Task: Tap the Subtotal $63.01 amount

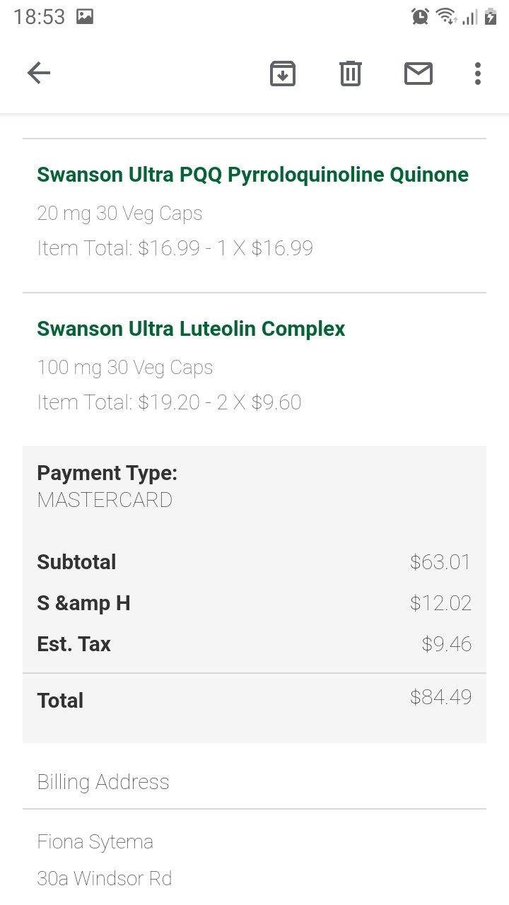Action: click(440, 562)
